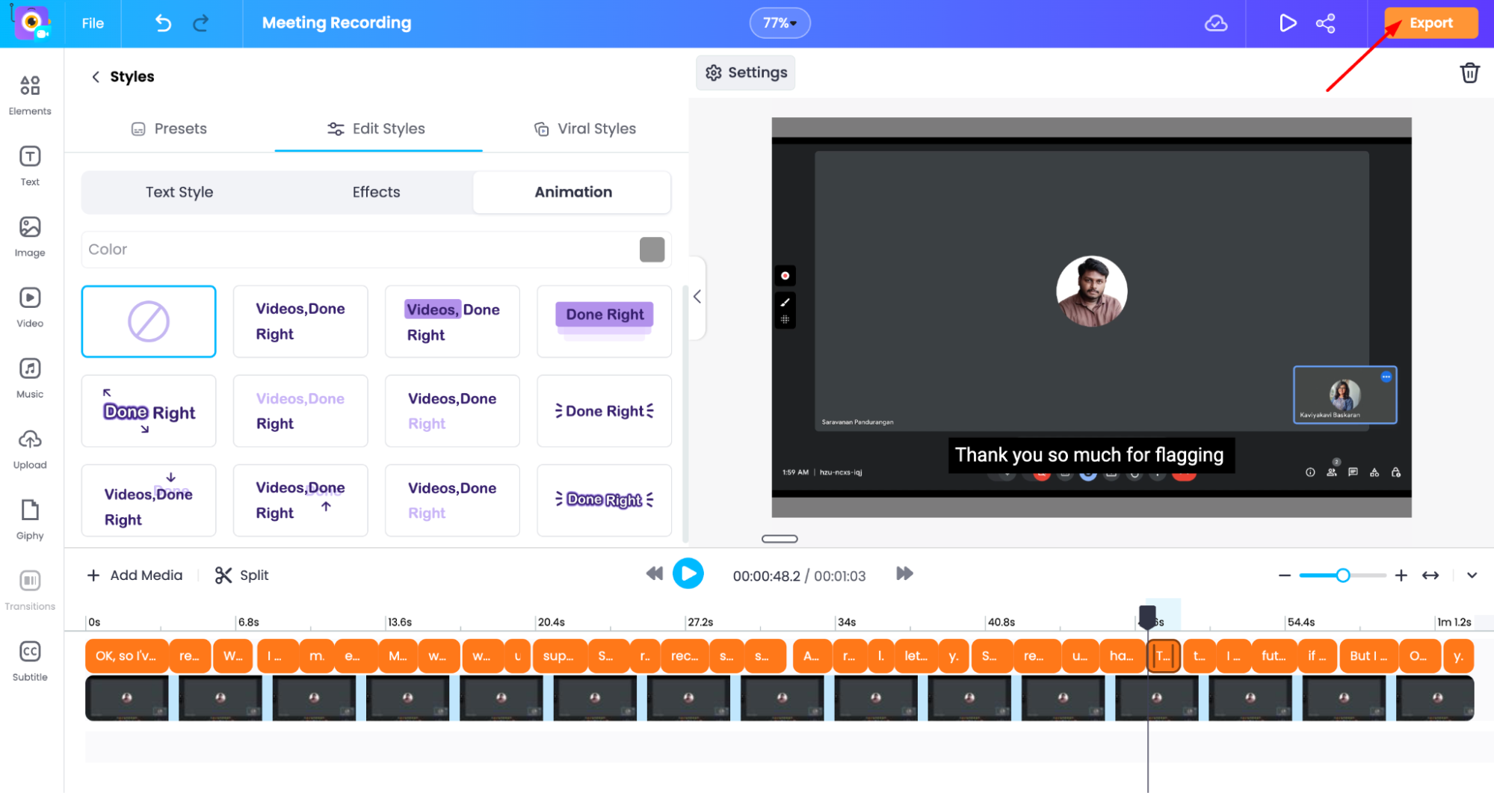This screenshot has height=793, width=1494.
Task: Zoom out timeline with minus icon
Action: pos(1284,575)
